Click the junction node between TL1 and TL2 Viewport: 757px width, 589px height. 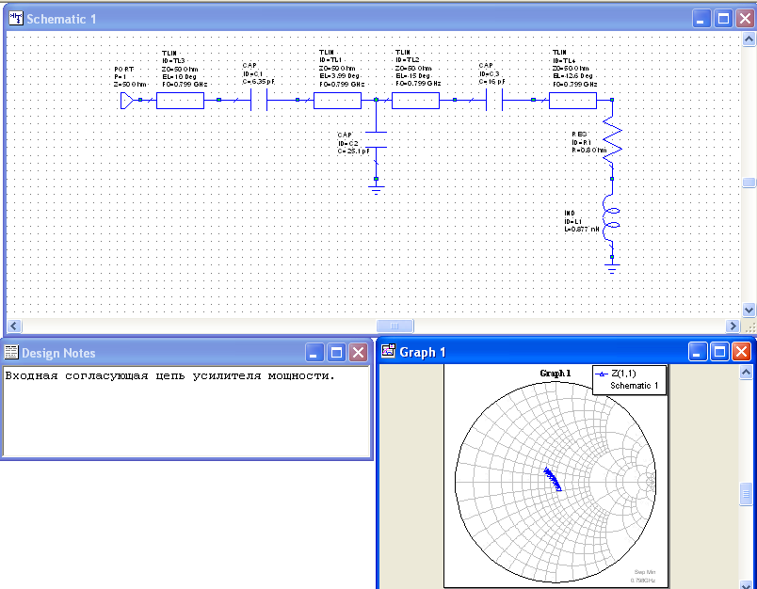click(x=376, y=100)
